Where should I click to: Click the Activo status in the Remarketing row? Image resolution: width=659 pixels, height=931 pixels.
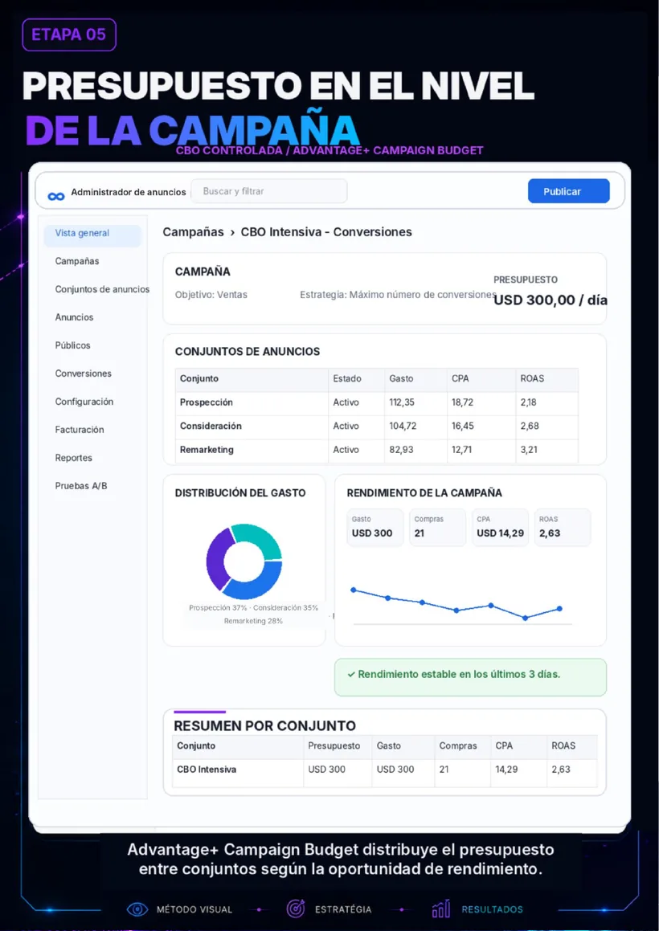tap(346, 450)
